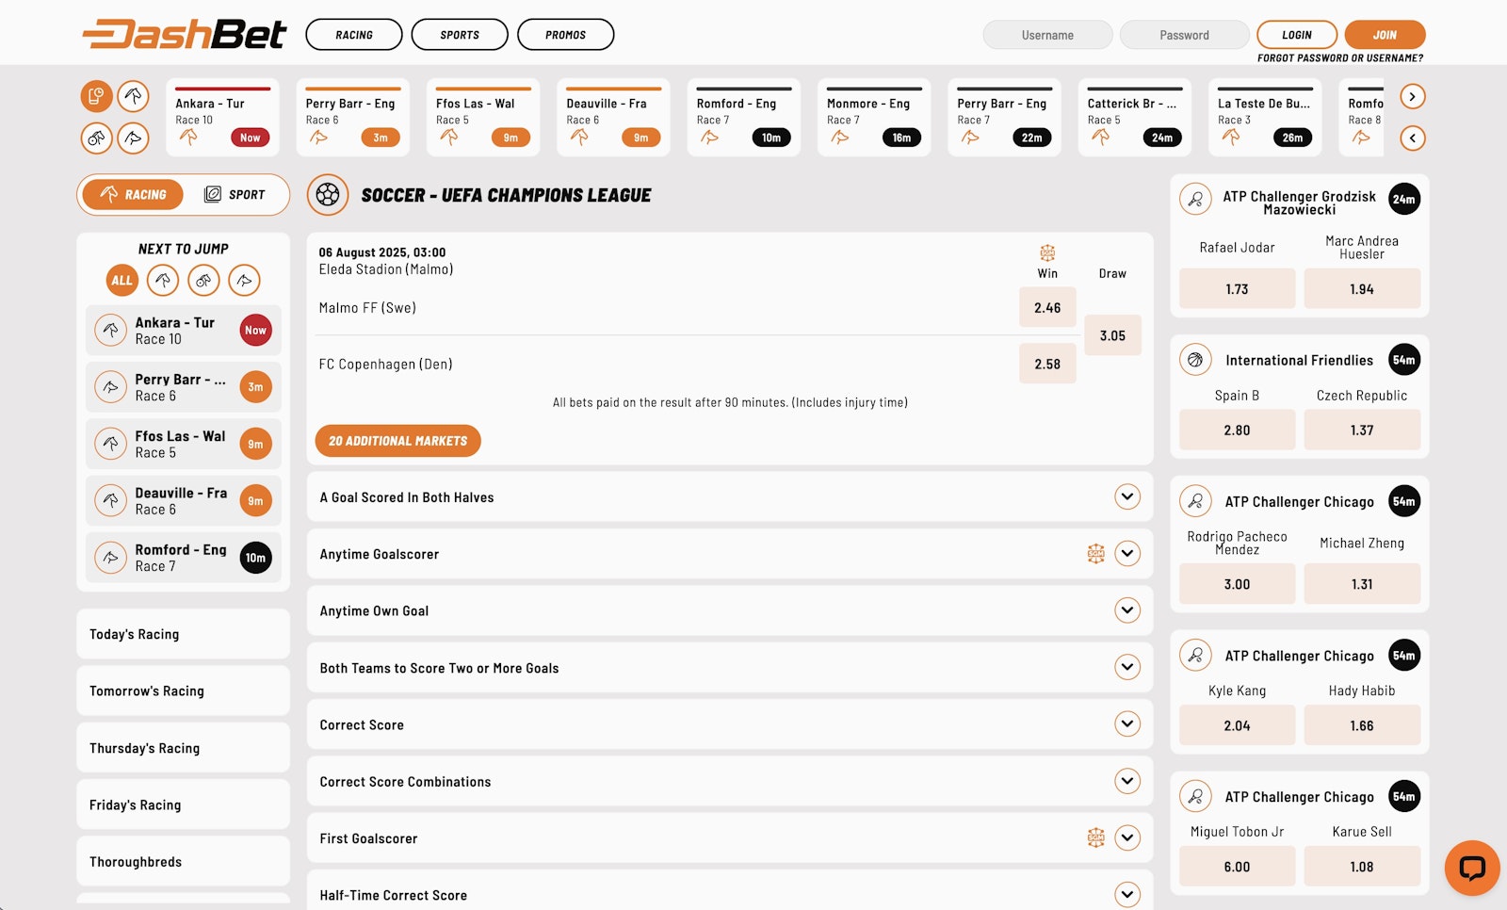Select the horse racing filter icon
This screenshot has height=910, width=1507.
(134, 96)
